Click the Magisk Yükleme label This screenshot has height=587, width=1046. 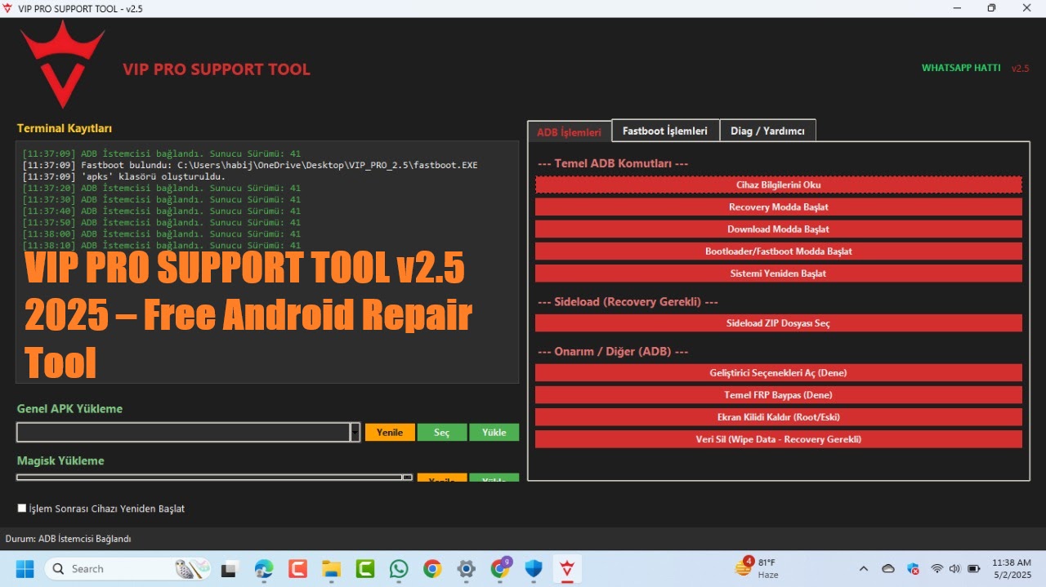coord(60,460)
